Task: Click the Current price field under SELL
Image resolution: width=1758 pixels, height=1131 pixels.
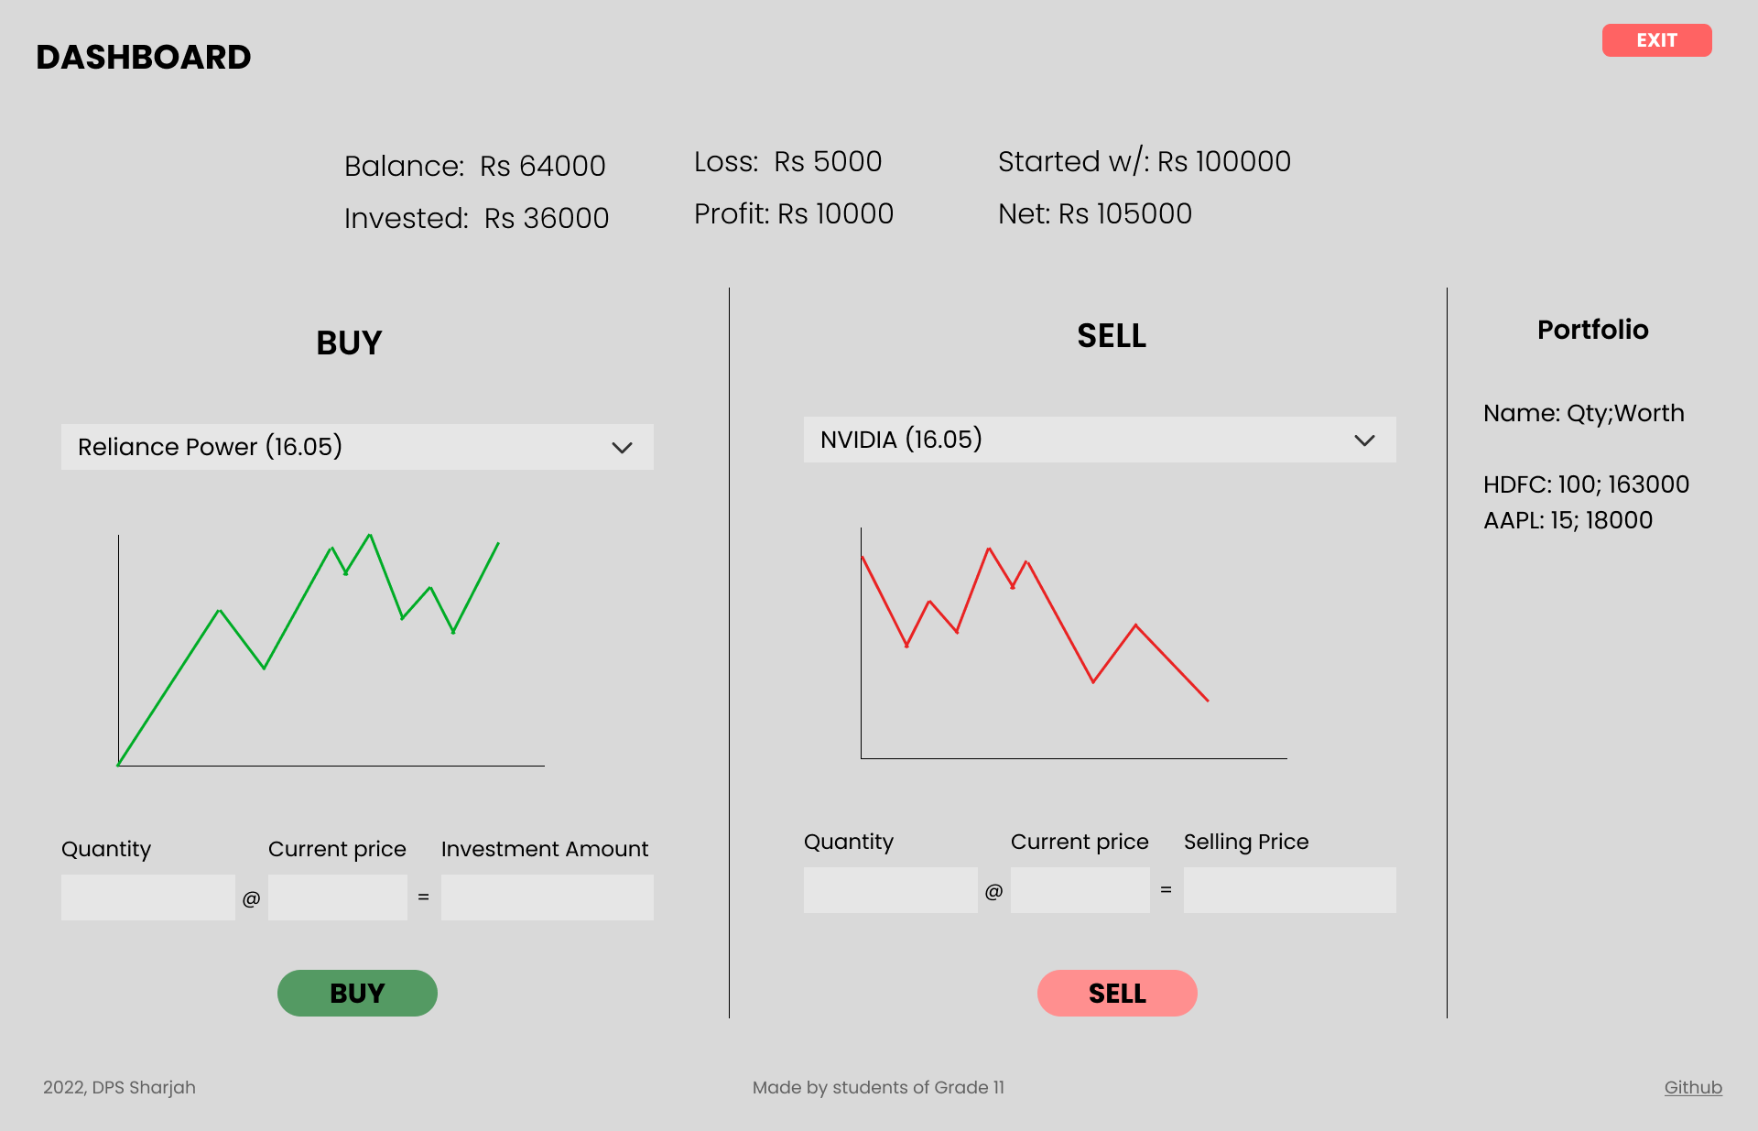Action: pos(1080,888)
